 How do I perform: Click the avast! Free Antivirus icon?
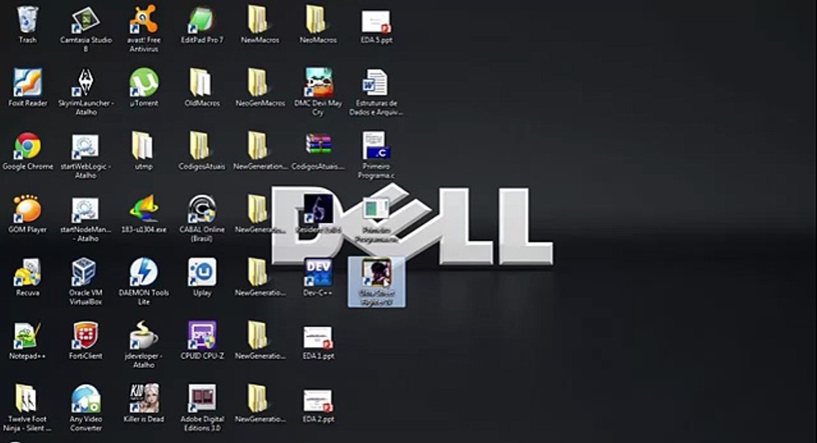(x=144, y=29)
